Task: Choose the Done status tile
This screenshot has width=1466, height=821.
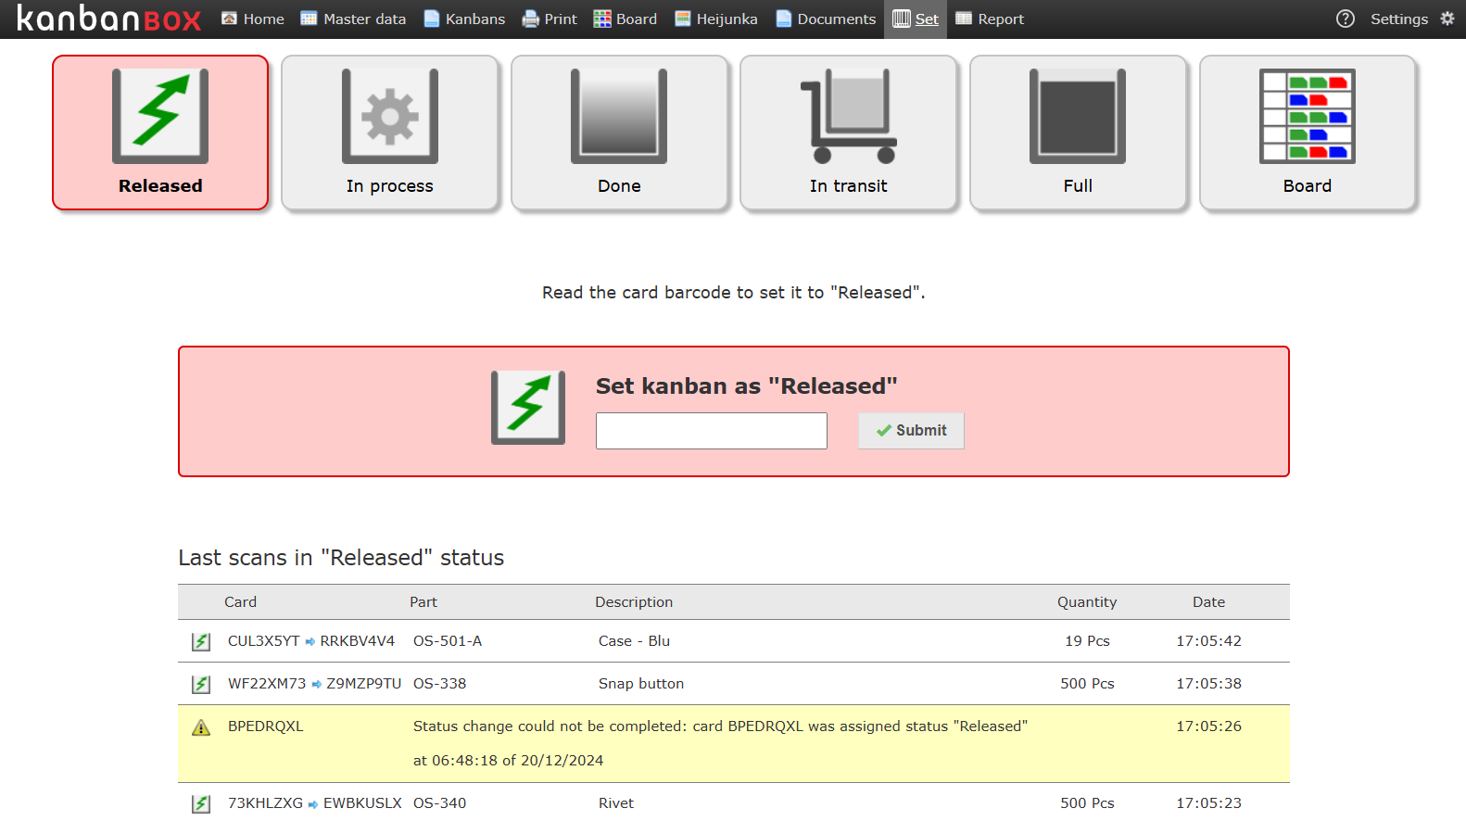Action: tap(619, 133)
